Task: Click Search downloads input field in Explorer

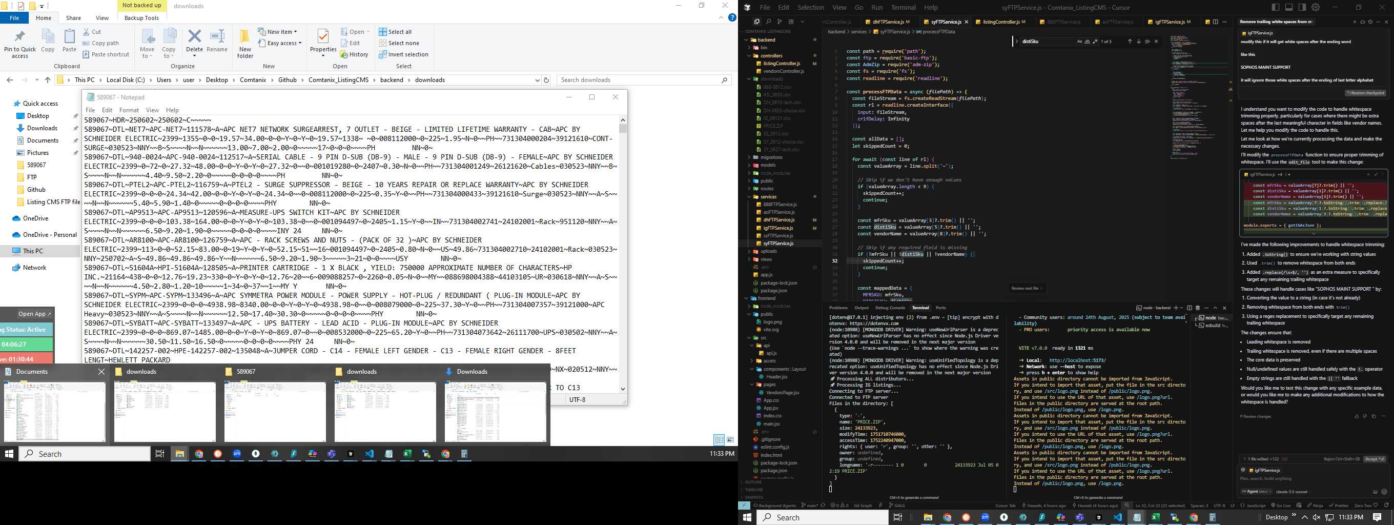Action: pos(643,79)
